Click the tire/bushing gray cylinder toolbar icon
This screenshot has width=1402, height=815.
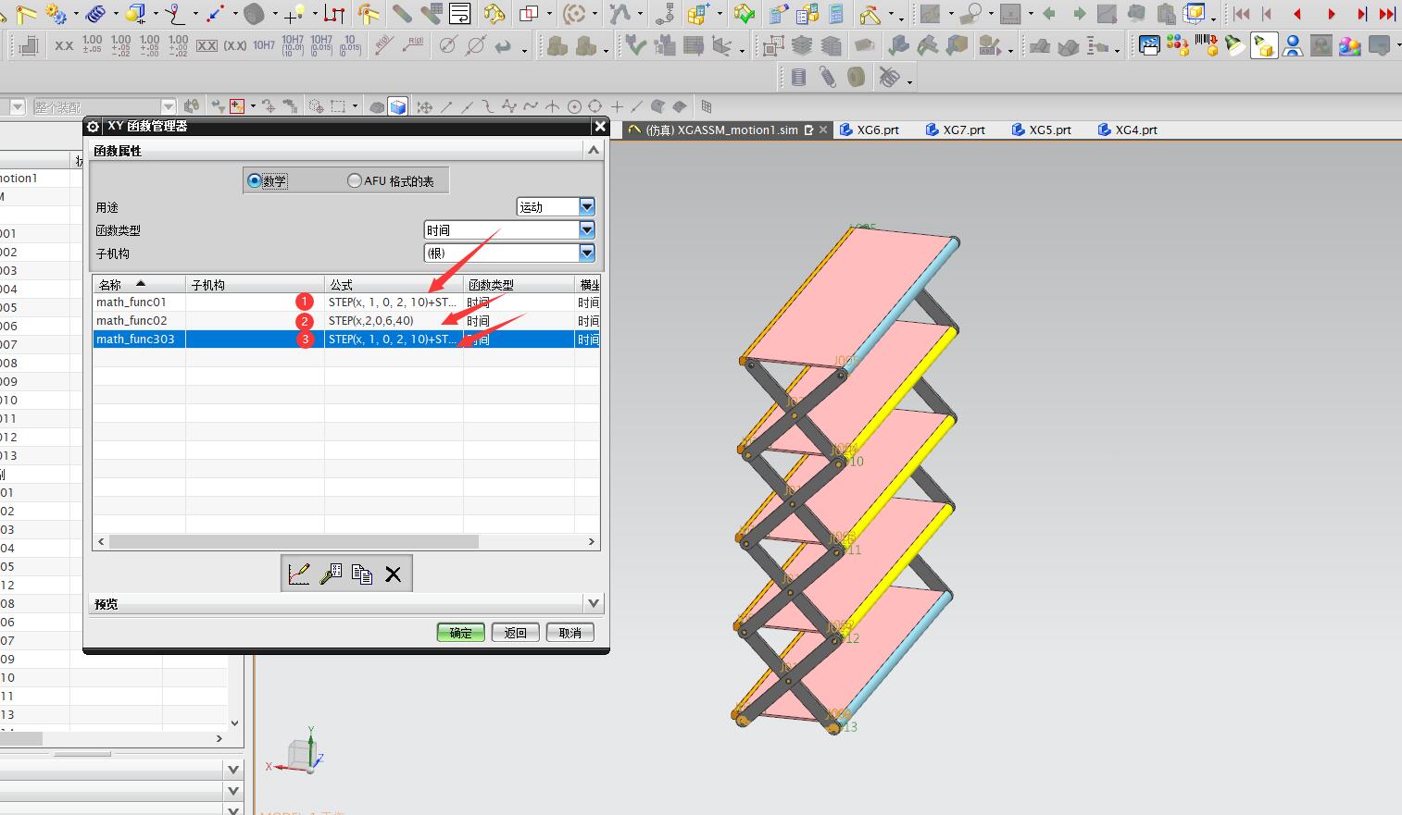click(857, 78)
